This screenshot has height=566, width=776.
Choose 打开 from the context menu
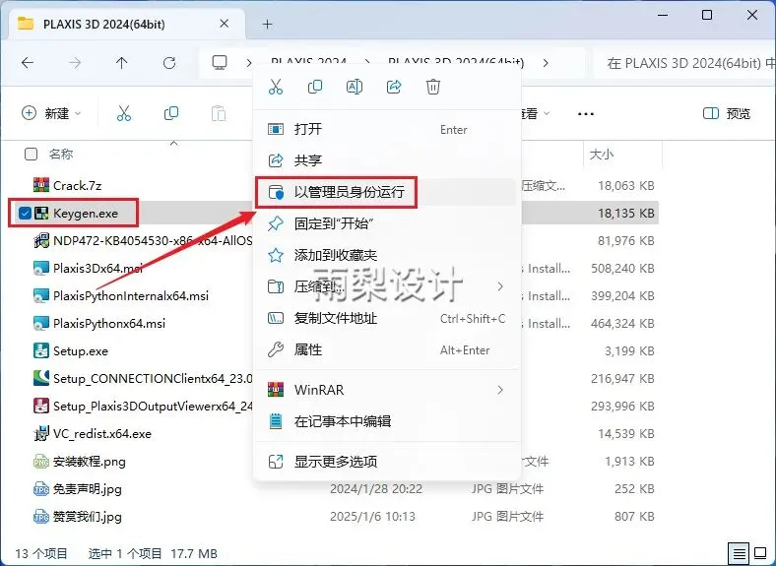(x=386, y=129)
